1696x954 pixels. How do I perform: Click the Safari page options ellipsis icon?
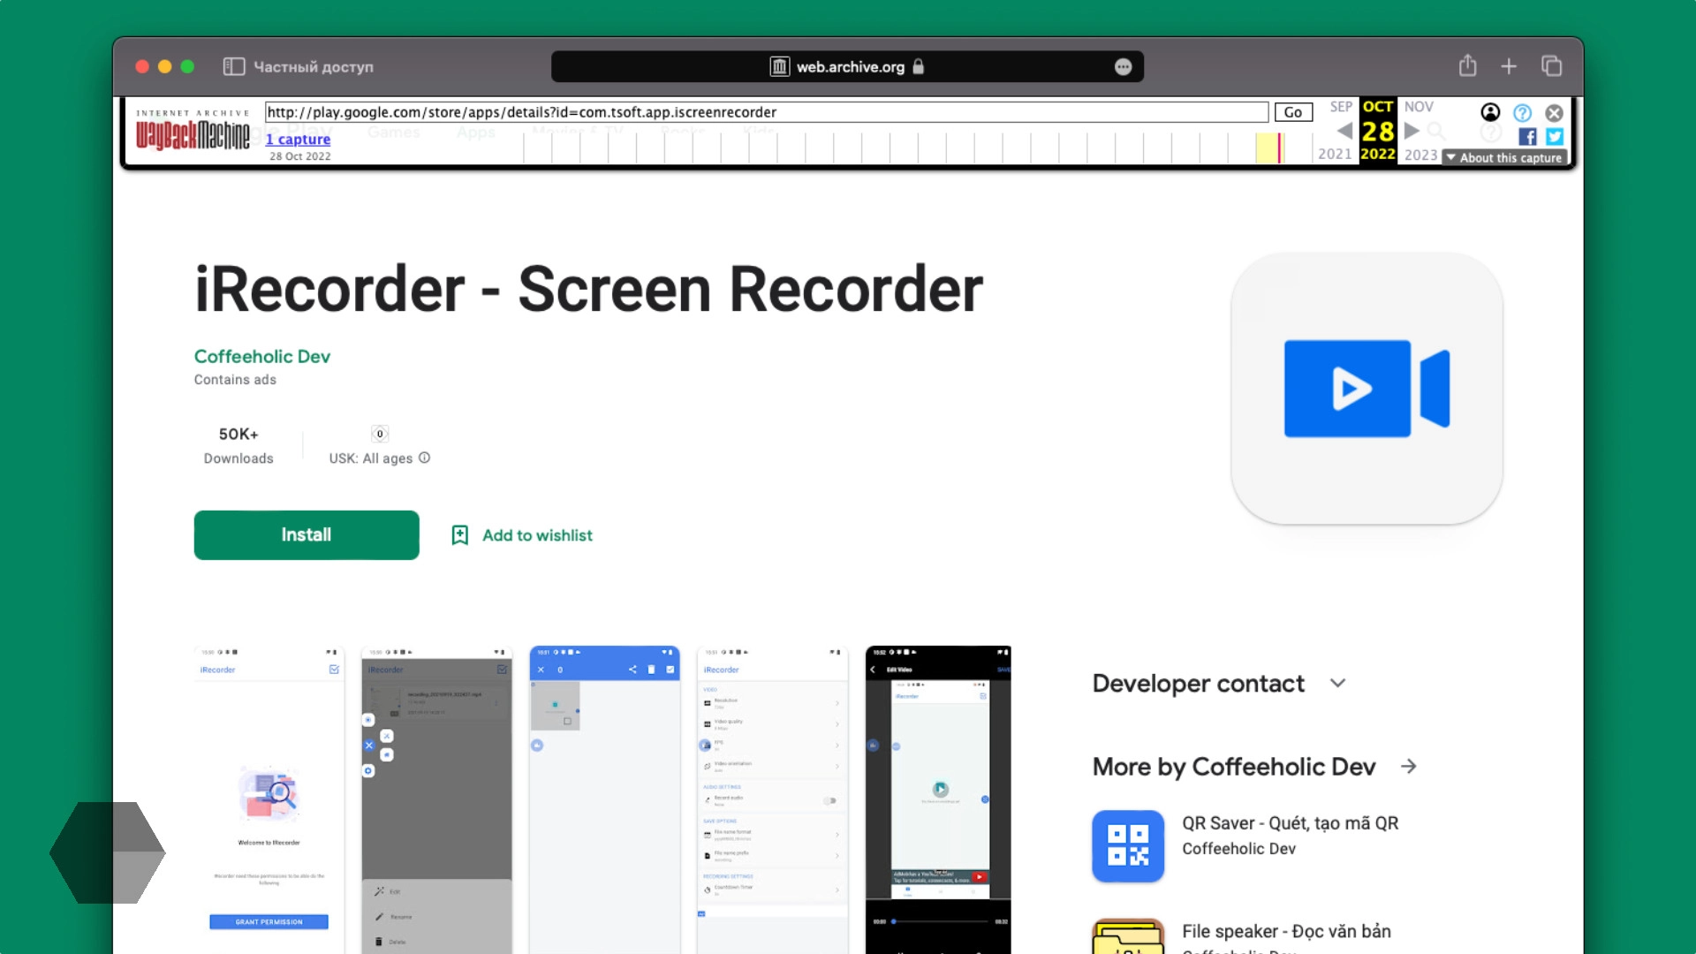tap(1123, 67)
